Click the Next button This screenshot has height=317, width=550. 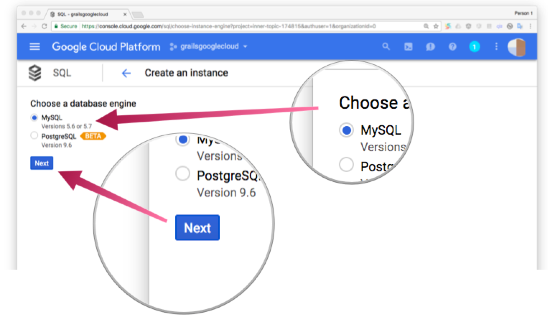coord(42,163)
